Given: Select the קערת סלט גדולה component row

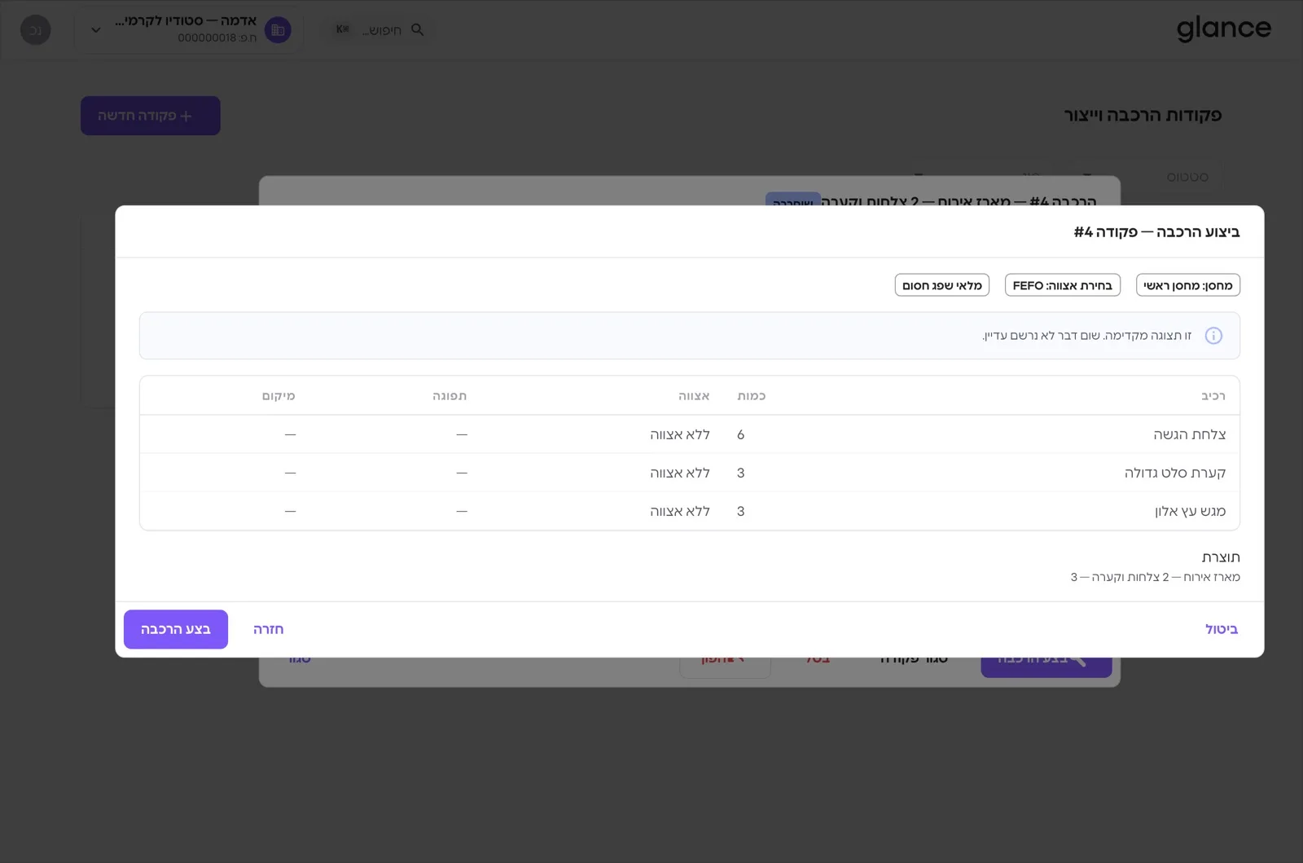Looking at the screenshot, I should click(x=690, y=473).
